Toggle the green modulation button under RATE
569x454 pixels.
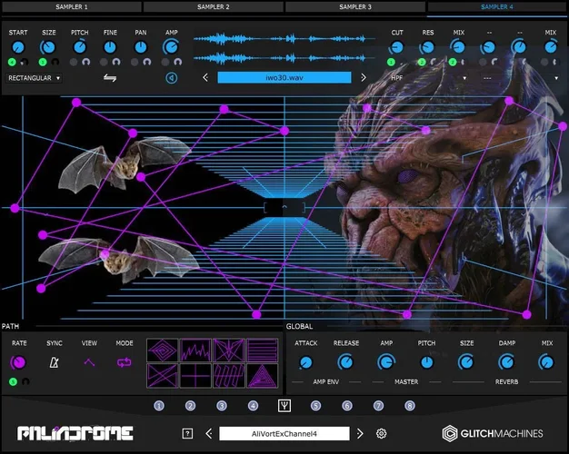pos(13,381)
